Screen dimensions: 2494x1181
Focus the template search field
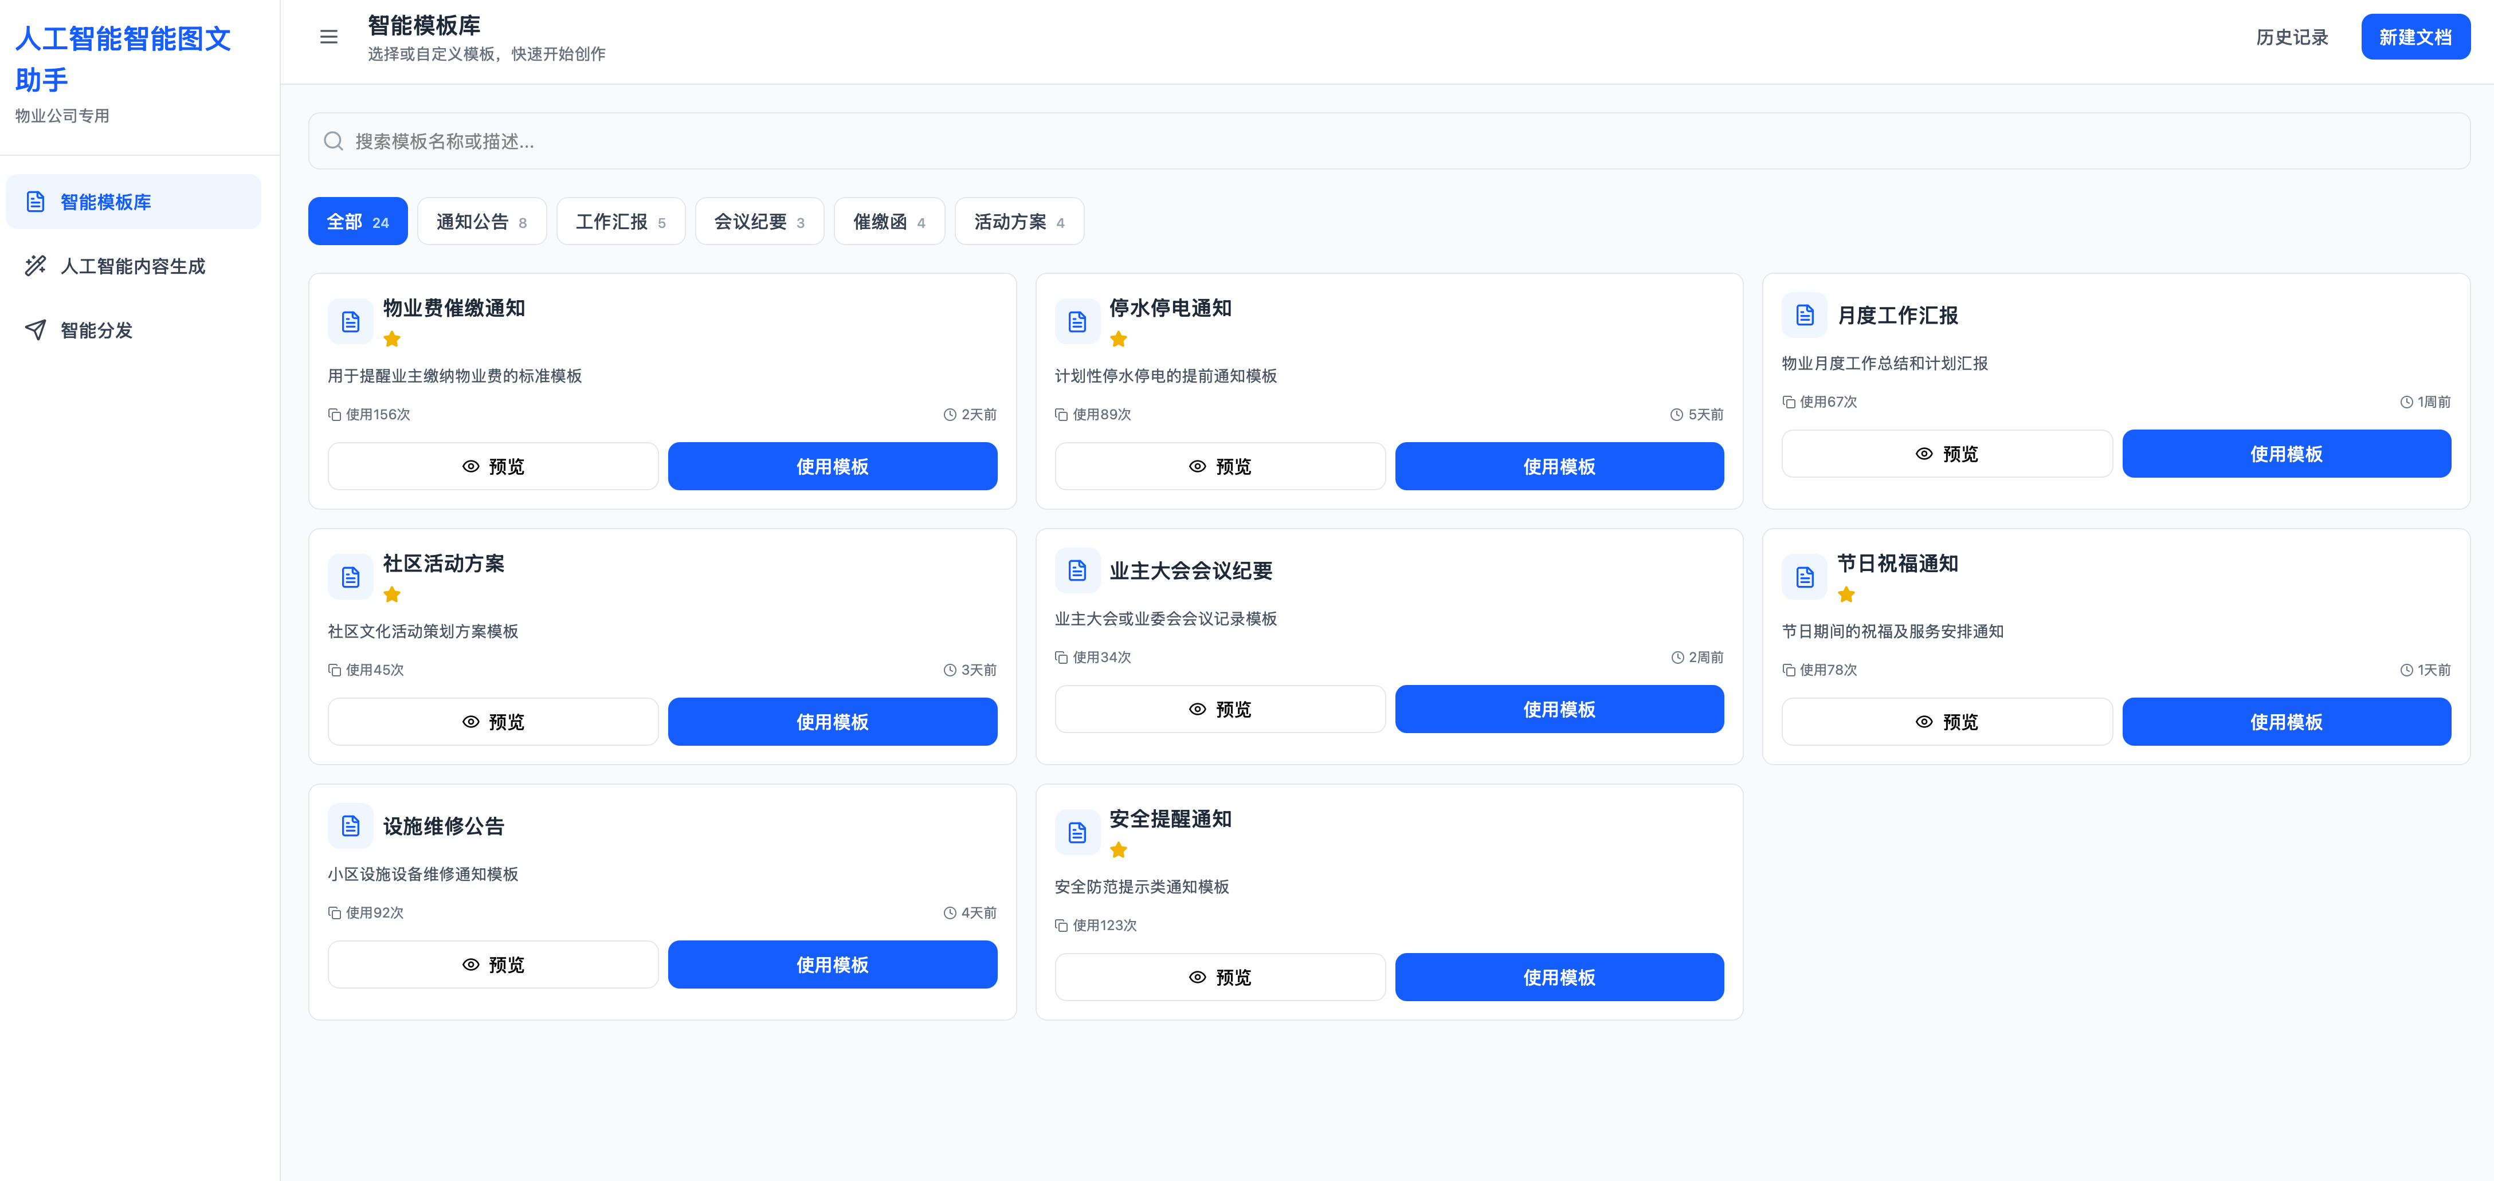pos(1389,141)
